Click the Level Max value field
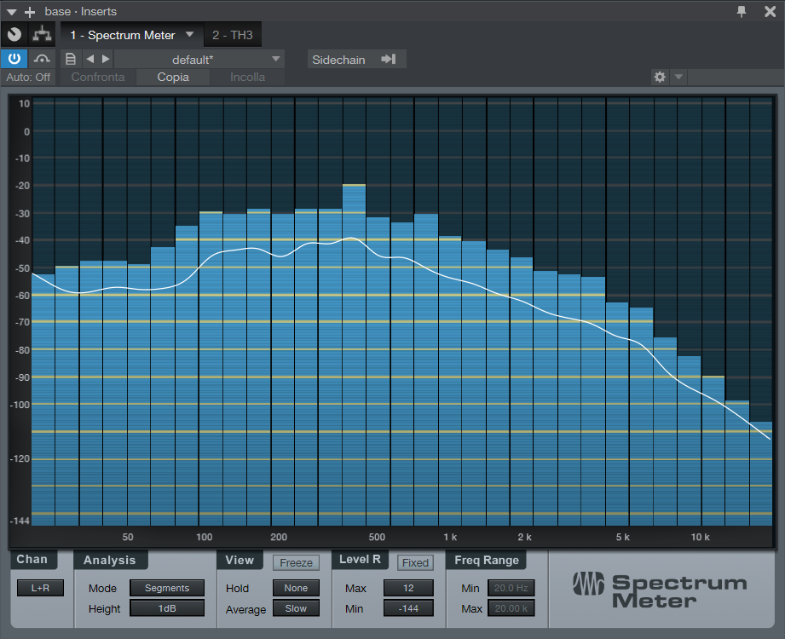This screenshot has width=785, height=639. (408, 588)
